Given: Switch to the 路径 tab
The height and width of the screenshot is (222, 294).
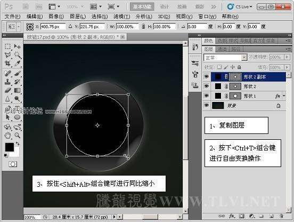Looking at the screenshot, I should pos(235,49).
